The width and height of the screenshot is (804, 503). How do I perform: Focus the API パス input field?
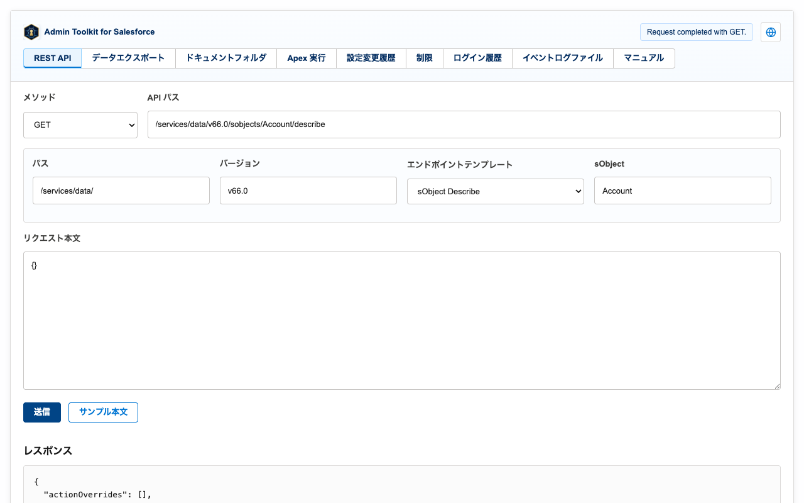[x=464, y=124]
